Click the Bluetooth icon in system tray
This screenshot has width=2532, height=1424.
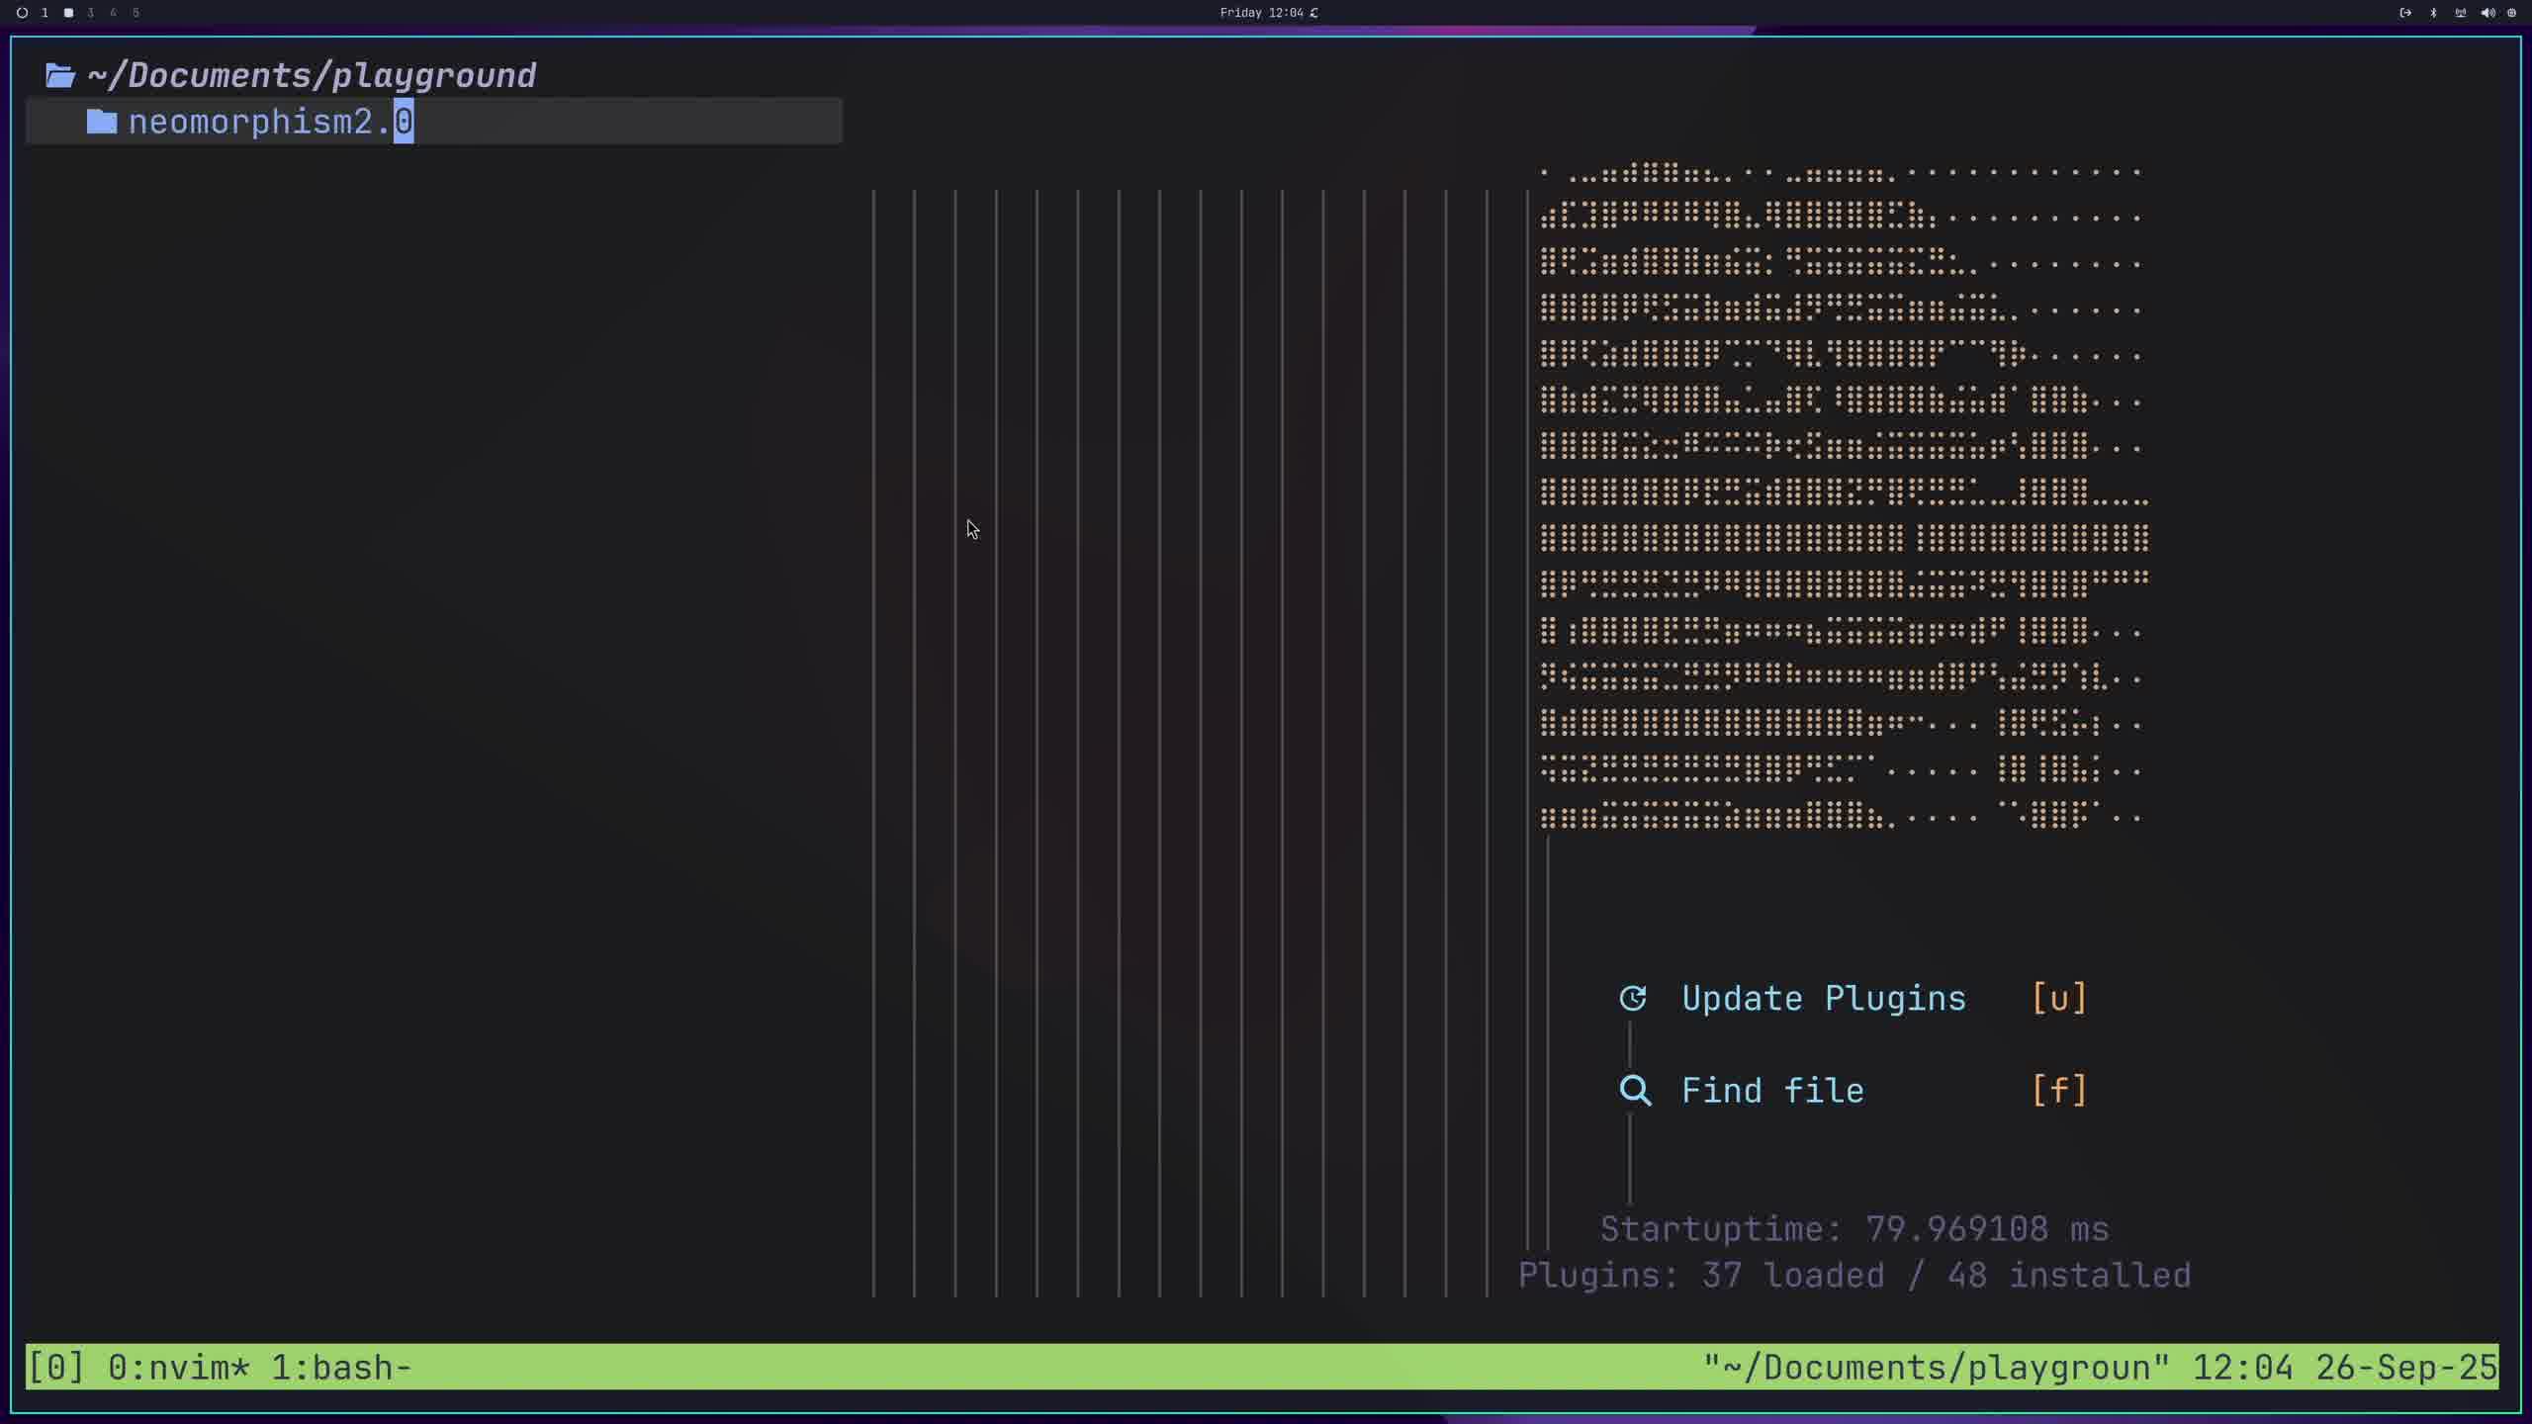[x=2433, y=13]
